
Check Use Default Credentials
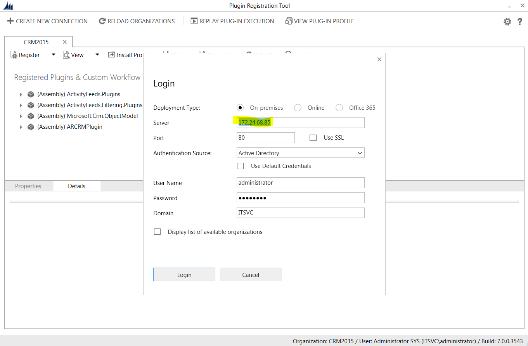tap(241, 166)
